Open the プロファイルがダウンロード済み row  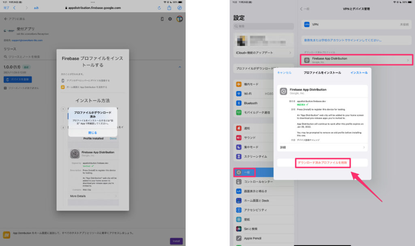[254, 68]
